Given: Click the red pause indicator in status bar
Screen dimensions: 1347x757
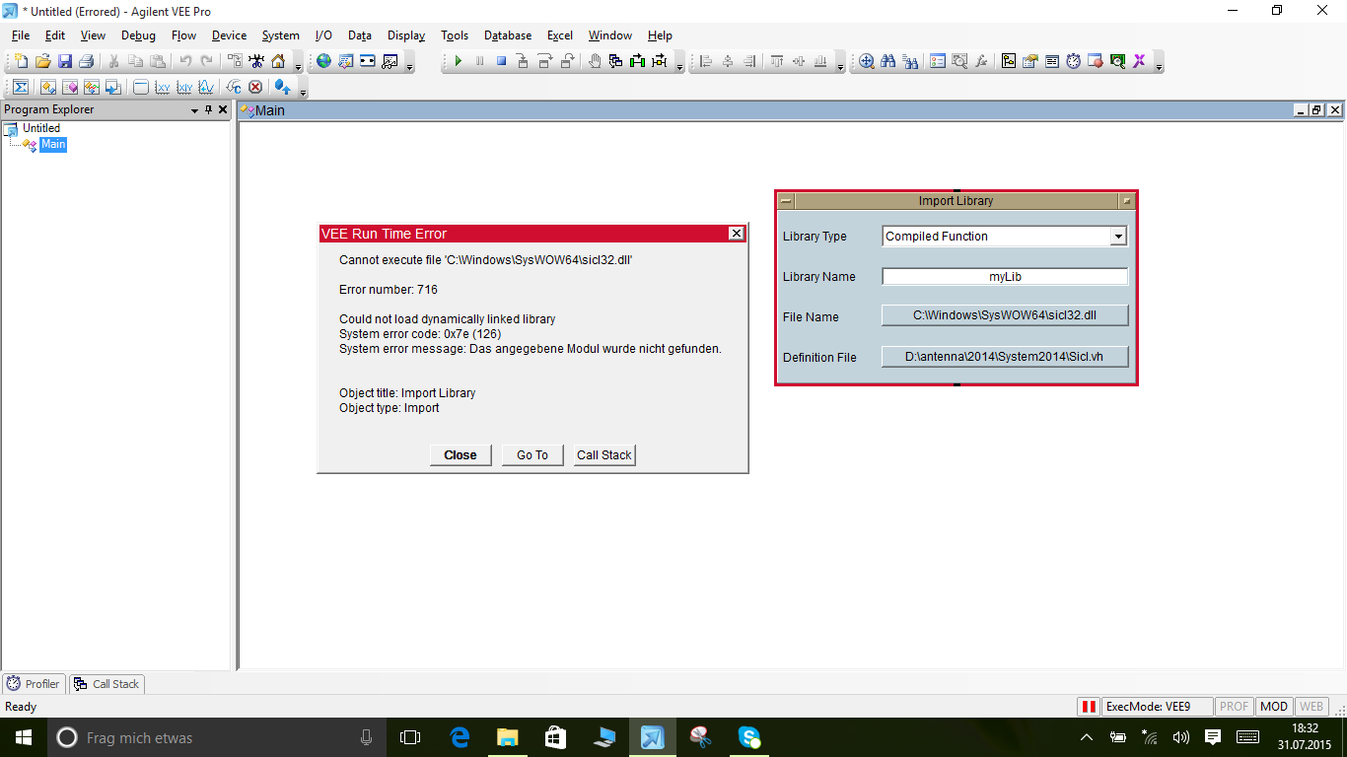Looking at the screenshot, I should [x=1089, y=707].
